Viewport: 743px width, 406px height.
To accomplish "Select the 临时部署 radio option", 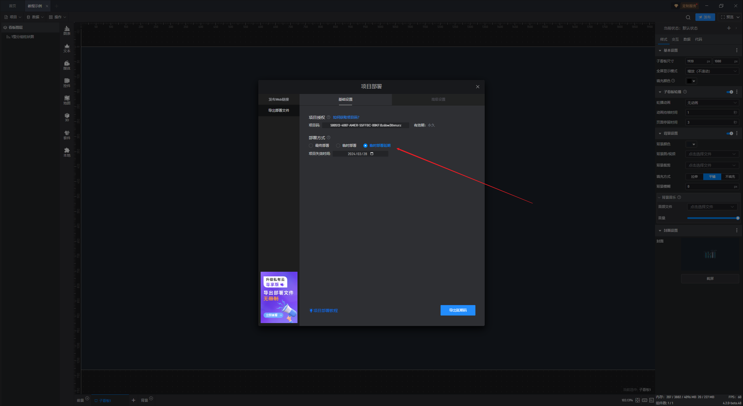I will [x=338, y=146].
